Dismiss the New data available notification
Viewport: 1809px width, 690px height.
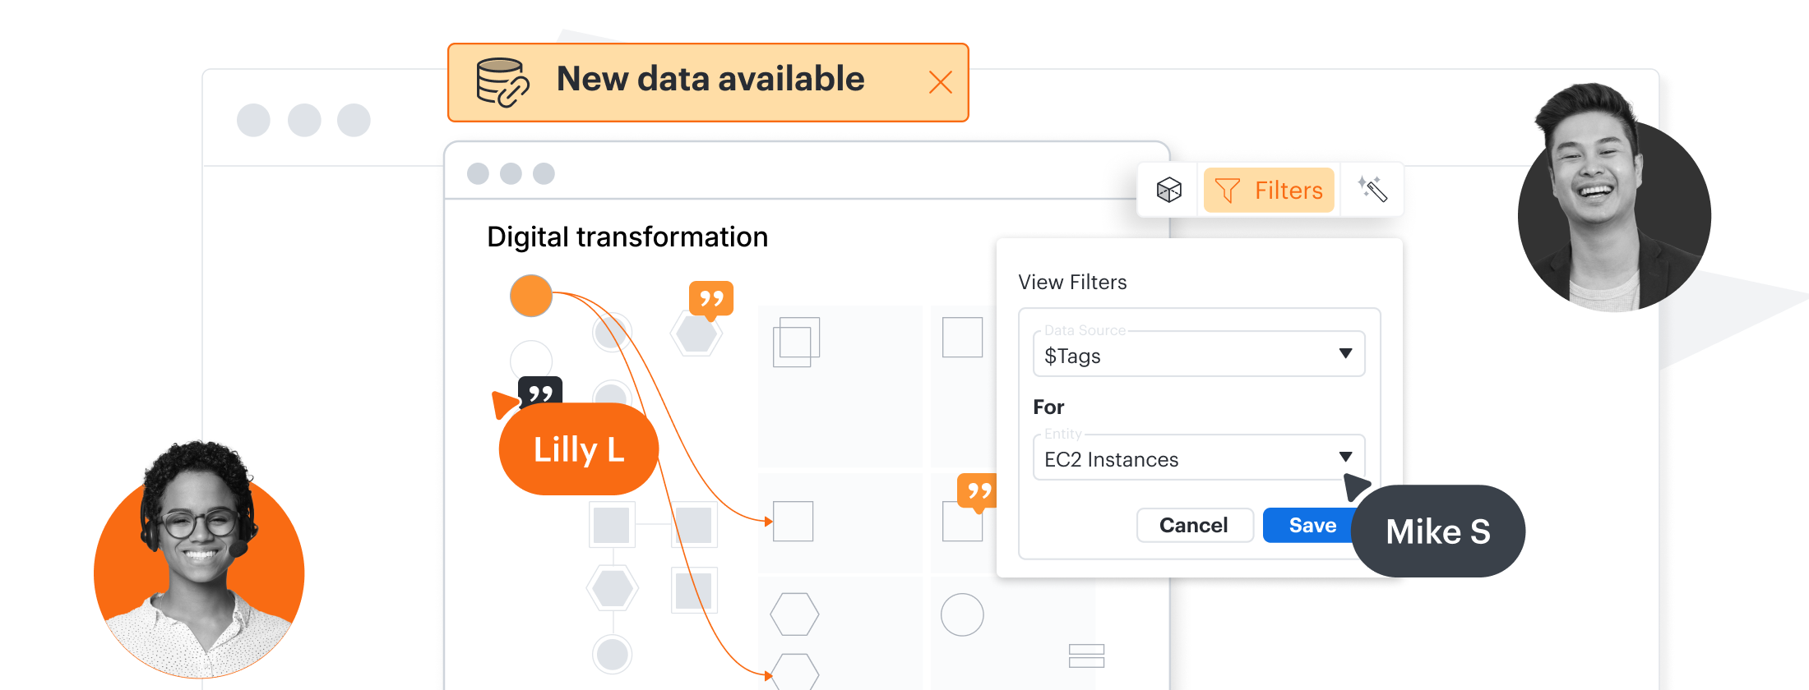point(940,82)
